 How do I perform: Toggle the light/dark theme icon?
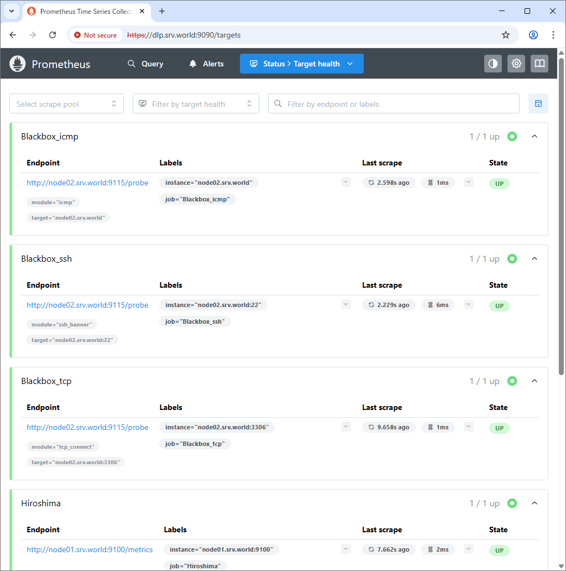tap(493, 64)
